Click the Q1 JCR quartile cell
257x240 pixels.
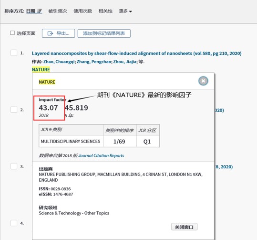point(148,142)
